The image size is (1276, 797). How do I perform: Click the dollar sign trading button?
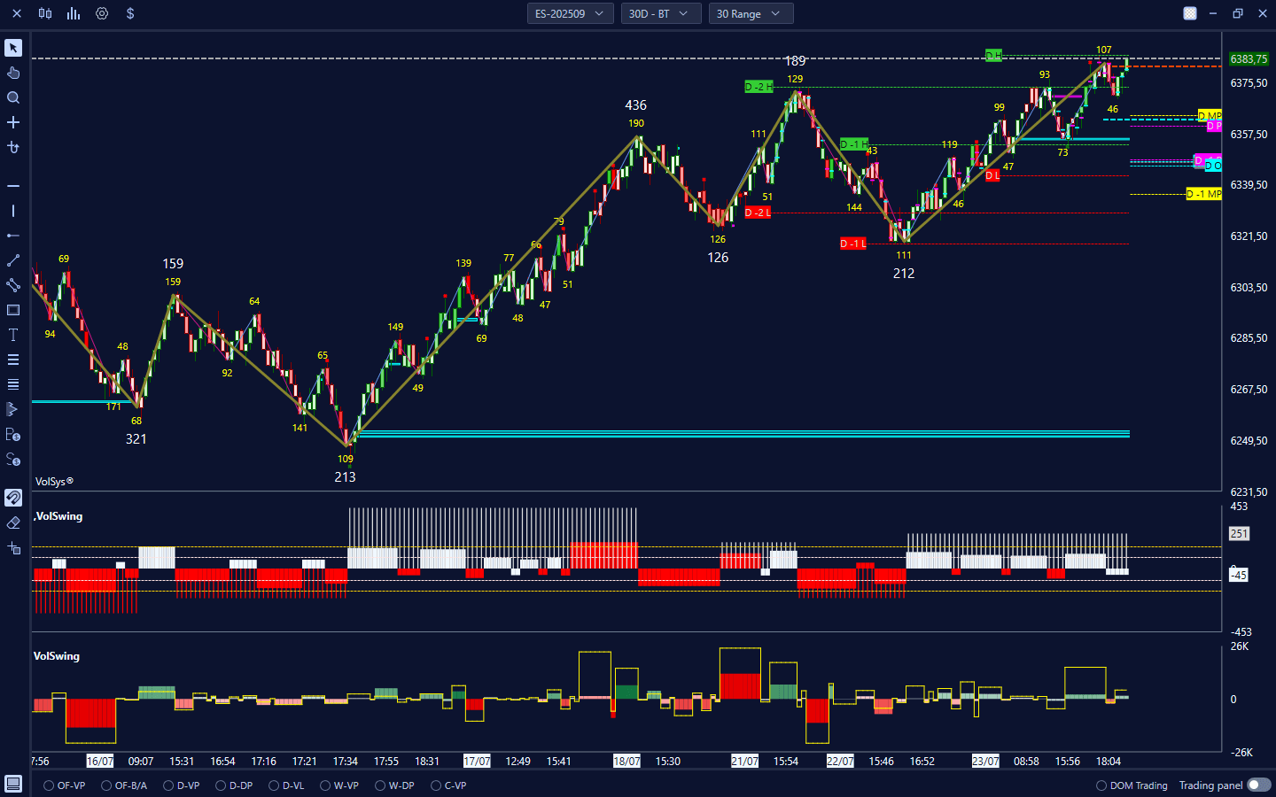(x=130, y=13)
